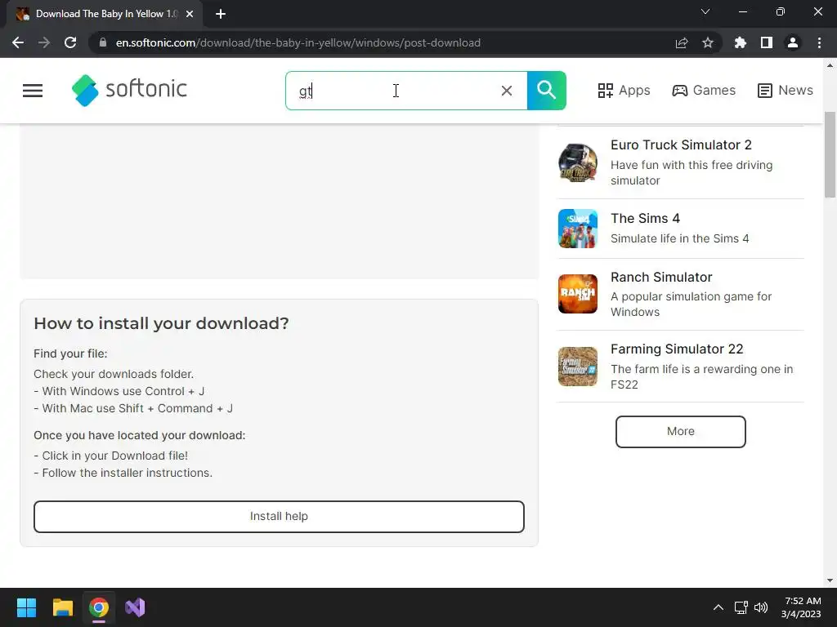Open Ranch Simulator thumbnail

click(x=578, y=294)
